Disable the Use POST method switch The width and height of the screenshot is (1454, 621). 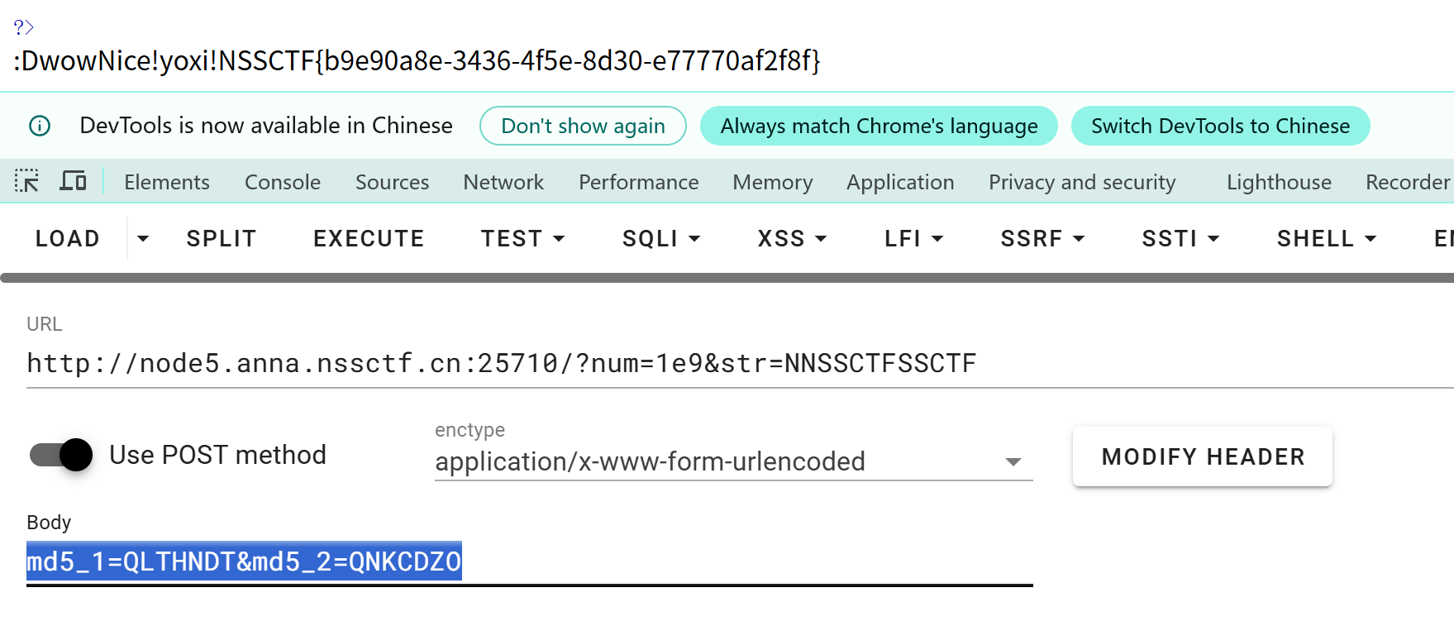60,454
